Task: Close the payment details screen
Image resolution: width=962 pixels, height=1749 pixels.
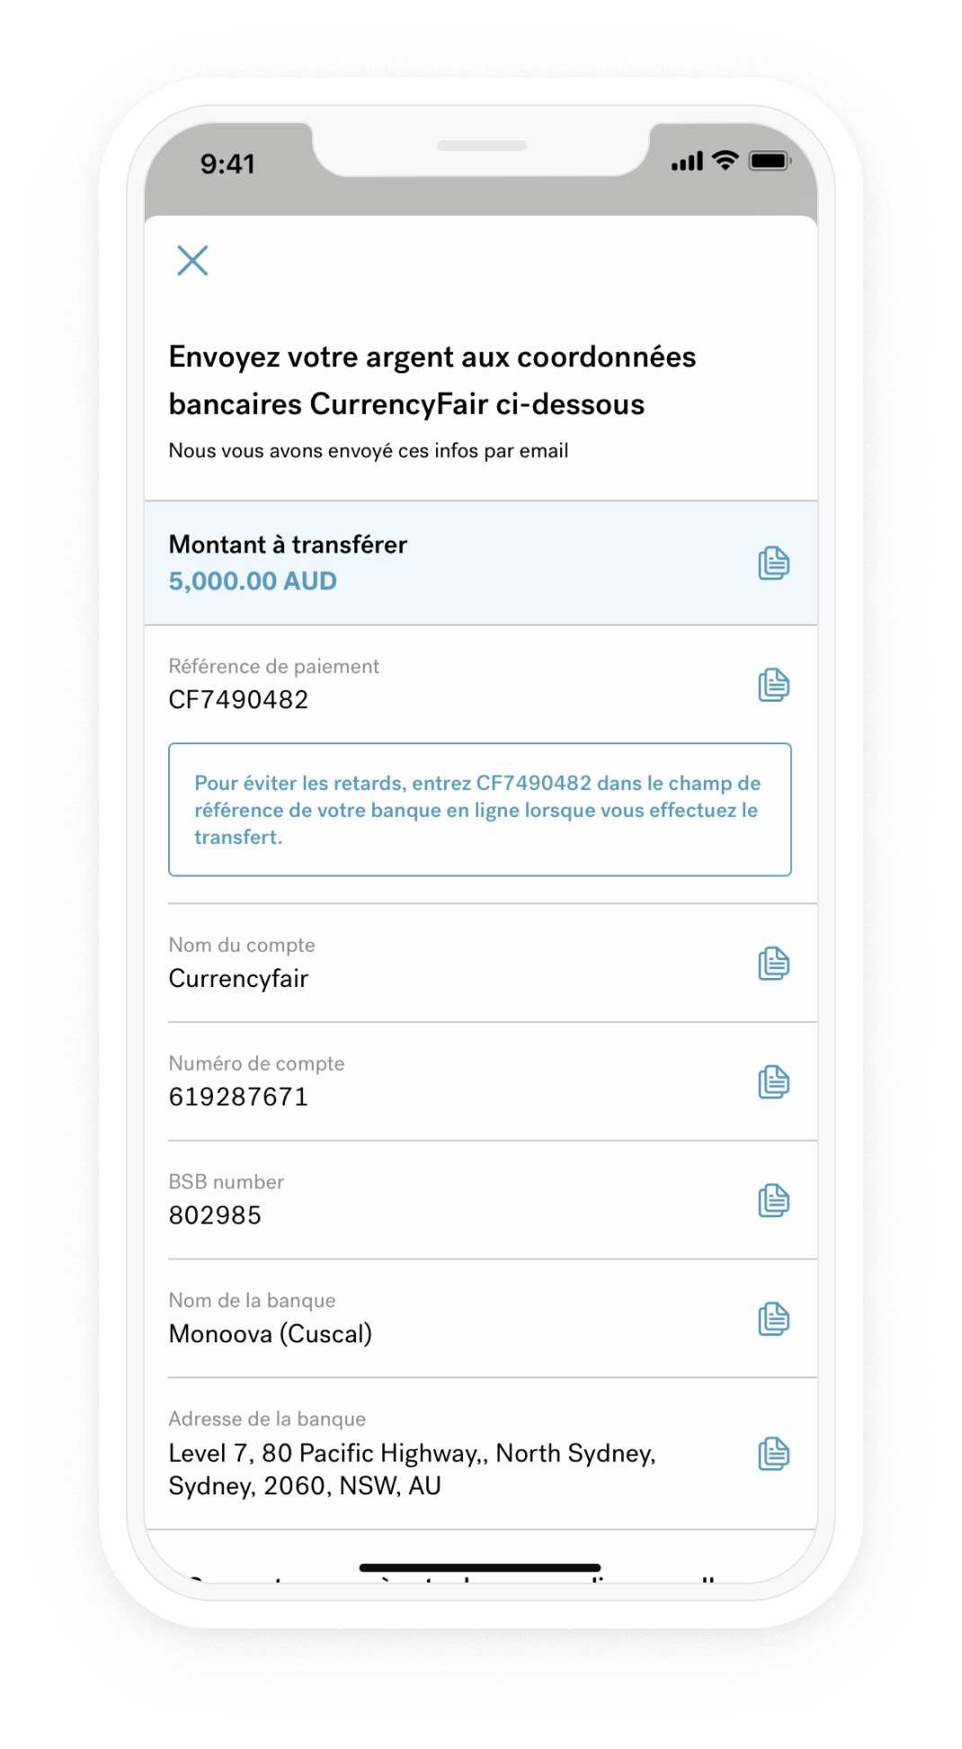Action: coord(193,261)
